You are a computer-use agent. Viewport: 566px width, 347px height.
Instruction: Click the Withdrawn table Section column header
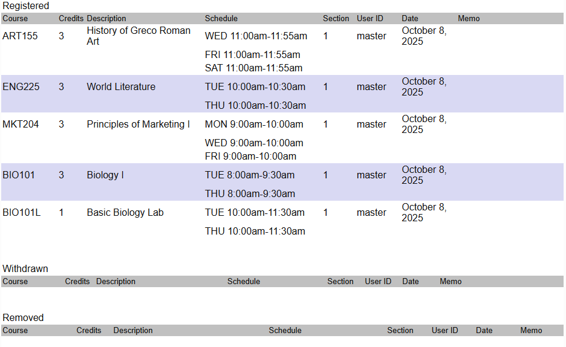(340, 282)
